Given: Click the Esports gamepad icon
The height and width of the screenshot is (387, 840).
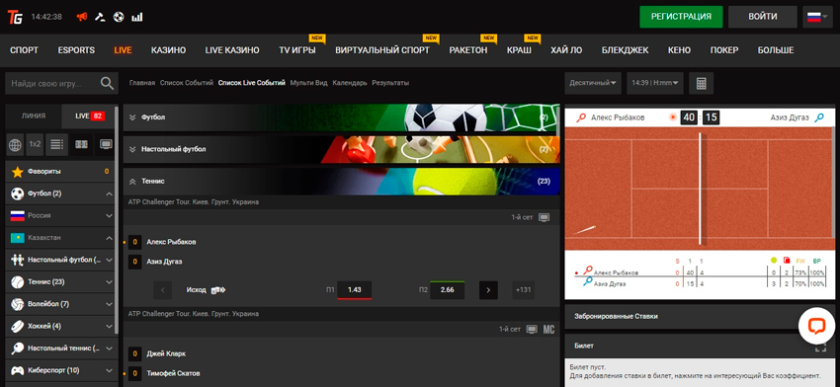Looking at the screenshot, I should pyautogui.click(x=18, y=370).
